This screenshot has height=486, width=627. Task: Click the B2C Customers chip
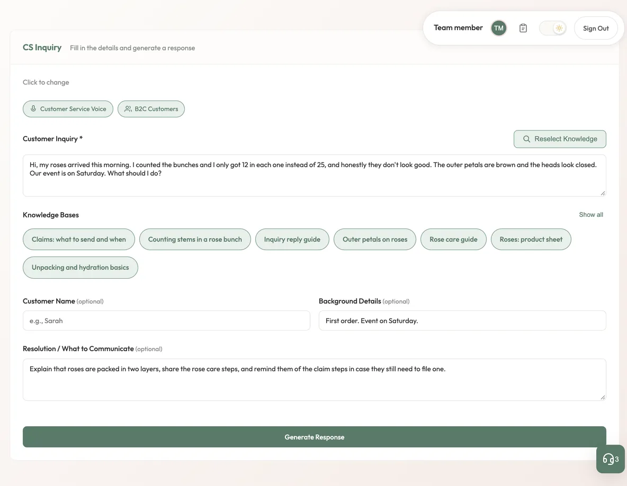(151, 108)
